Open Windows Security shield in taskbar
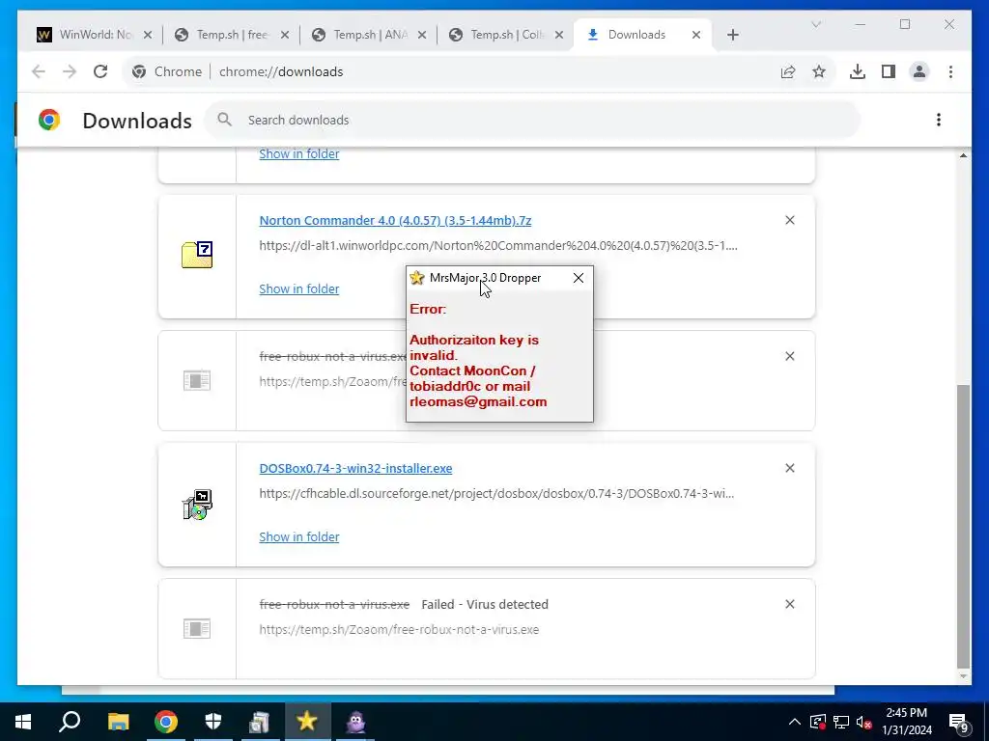This screenshot has height=741, width=989. pyautogui.click(x=213, y=722)
